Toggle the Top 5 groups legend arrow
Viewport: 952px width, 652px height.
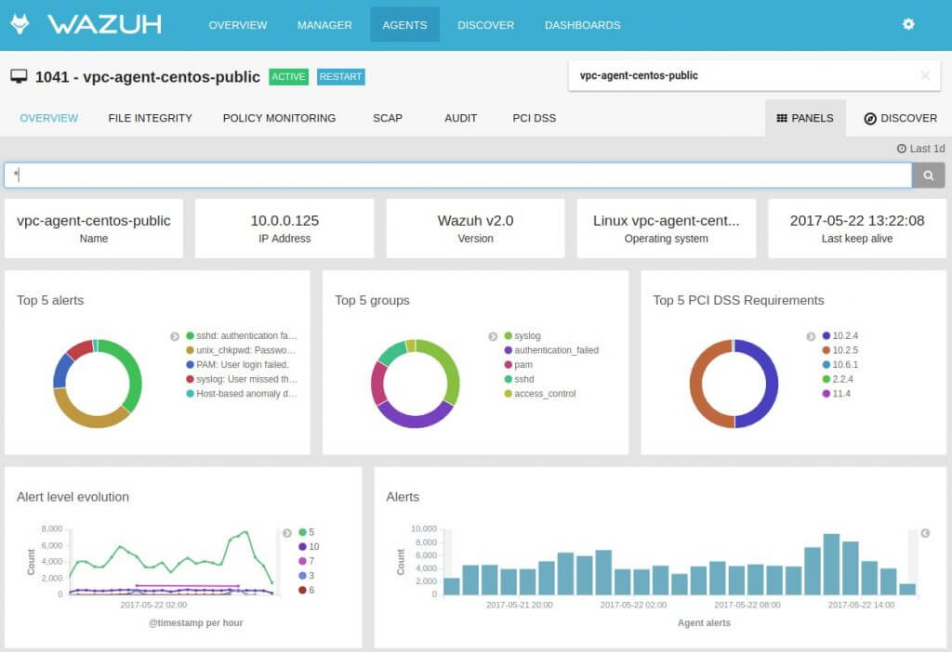coord(493,336)
